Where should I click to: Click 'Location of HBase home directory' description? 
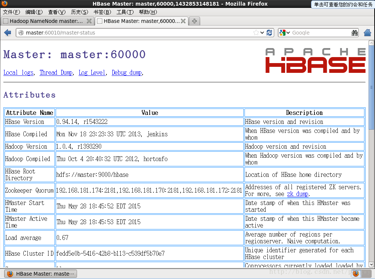coord(293,175)
